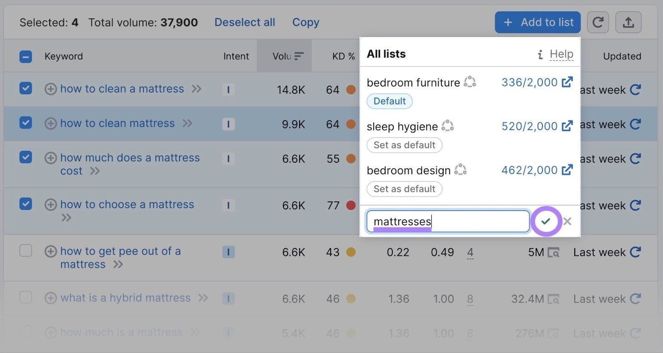Check 'how to get pee out of a mattress'

click(x=26, y=250)
